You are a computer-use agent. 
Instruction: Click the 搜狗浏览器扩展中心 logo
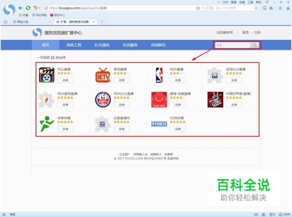[x=57, y=33]
